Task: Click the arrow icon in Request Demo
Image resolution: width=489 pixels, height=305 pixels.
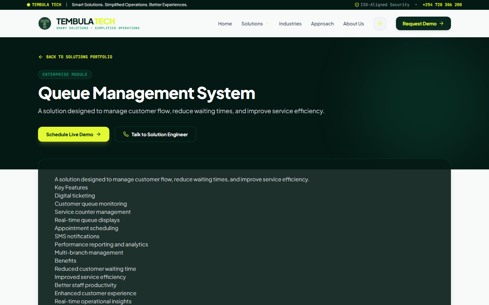Action: point(441,23)
